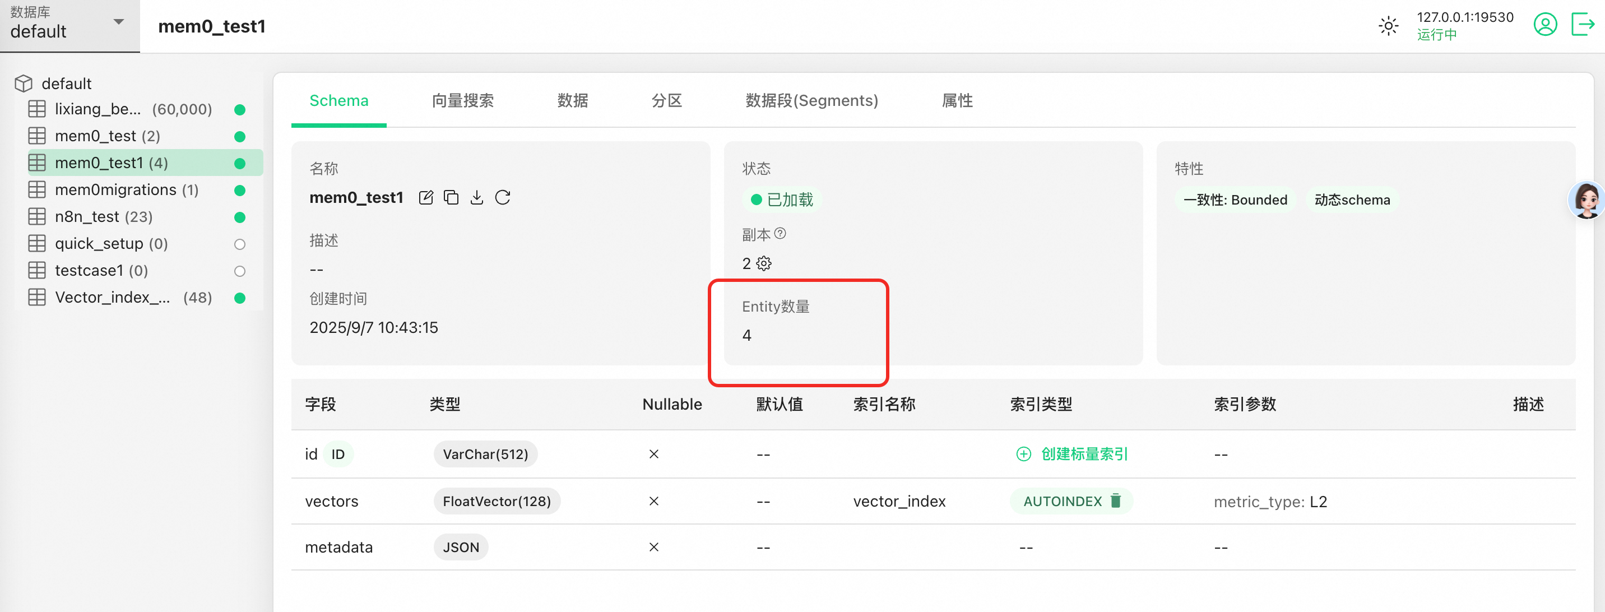Screen dimensions: 1605x612
Task: Click the loaded status dot for mem0_test1
Action: [x=239, y=163]
